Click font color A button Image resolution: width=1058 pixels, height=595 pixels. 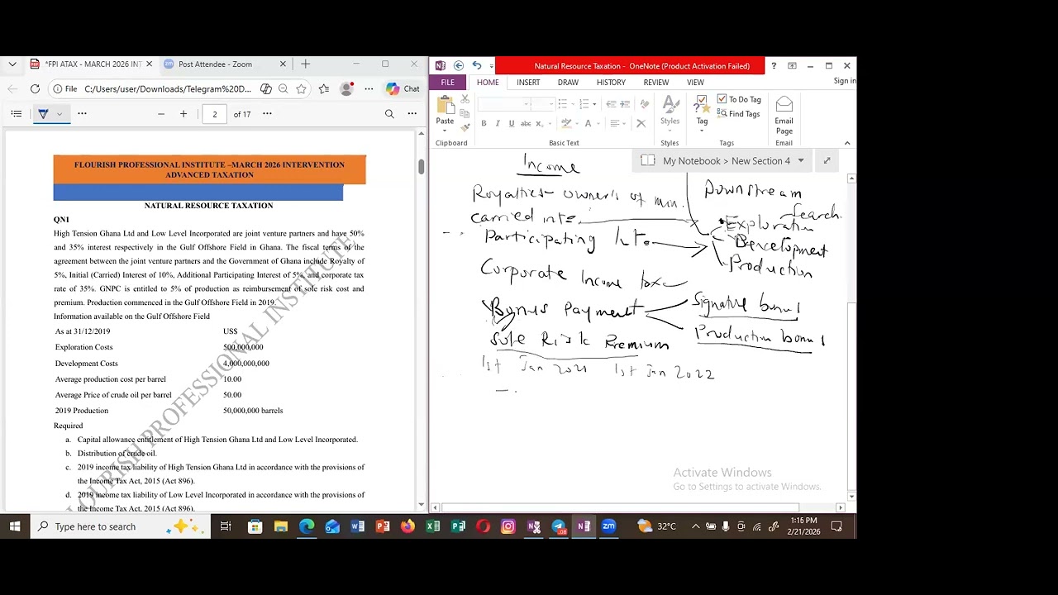(x=588, y=123)
